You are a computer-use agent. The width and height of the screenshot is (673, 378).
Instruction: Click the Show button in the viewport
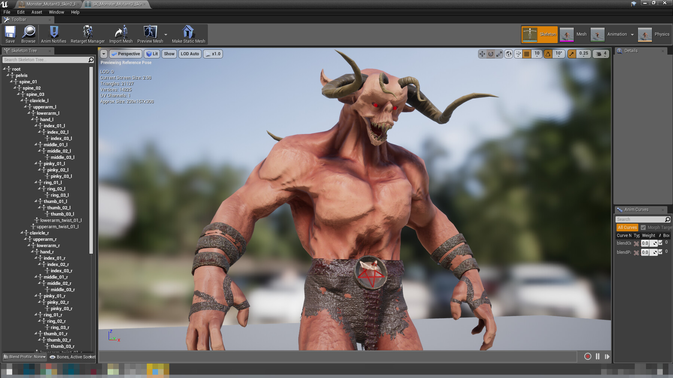point(169,54)
